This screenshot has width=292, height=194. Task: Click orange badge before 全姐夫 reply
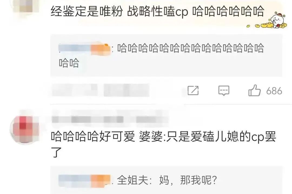[100, 180]
